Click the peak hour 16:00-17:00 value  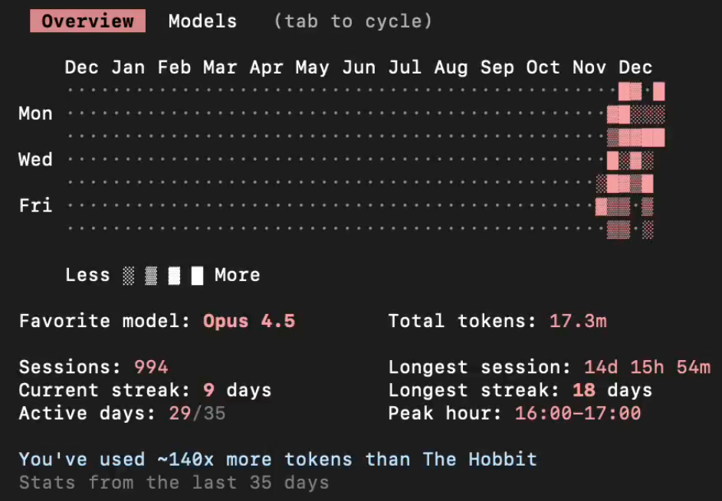click(578, 414)
